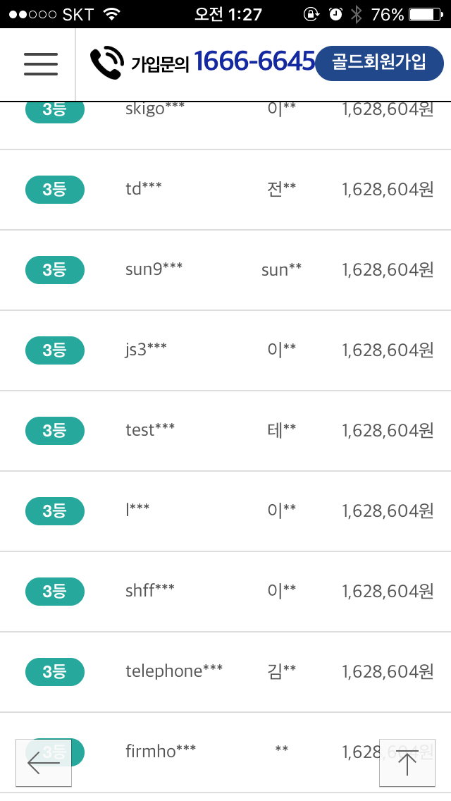Tap the name 테** in the list
This screenshot has width=451, height=801.
[281, 430]
